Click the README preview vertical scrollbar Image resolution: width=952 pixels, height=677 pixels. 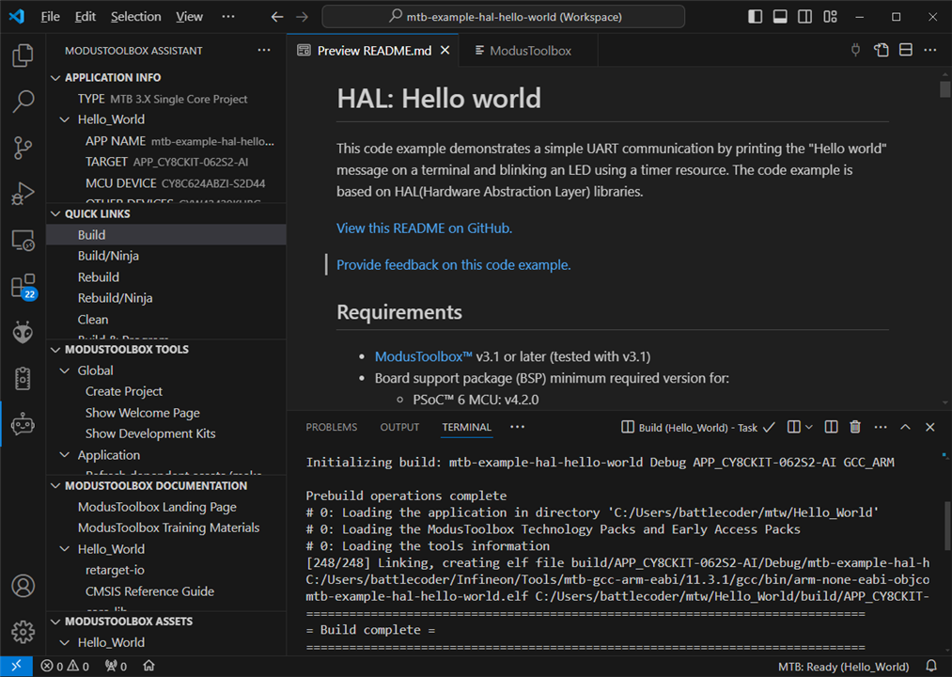click(x=944, y=90)
